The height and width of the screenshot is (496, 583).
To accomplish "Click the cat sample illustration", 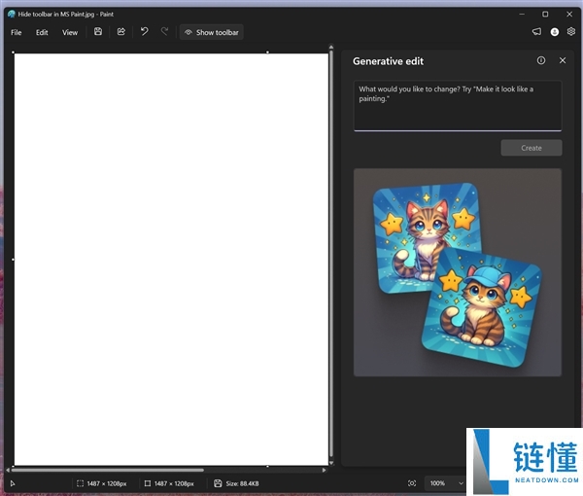I will [x=458, y=272].
